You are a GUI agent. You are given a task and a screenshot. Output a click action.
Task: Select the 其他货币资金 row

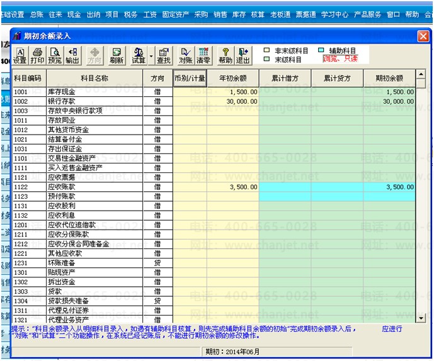pyautogui.click(x=214, y=130)
